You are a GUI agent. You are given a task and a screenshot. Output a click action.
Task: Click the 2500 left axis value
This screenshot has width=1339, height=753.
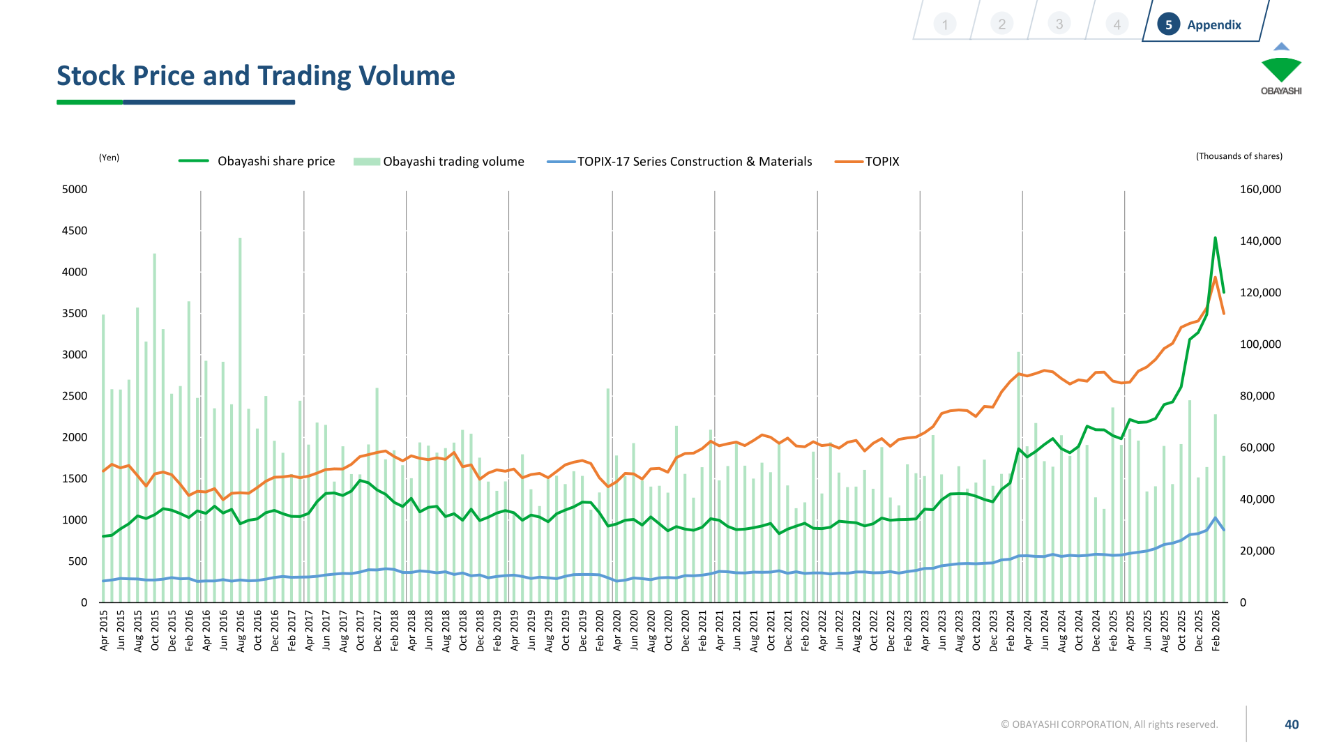tap(75, 396)
